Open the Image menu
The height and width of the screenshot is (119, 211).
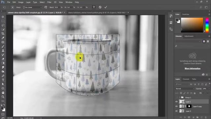[x=21, y=2]
